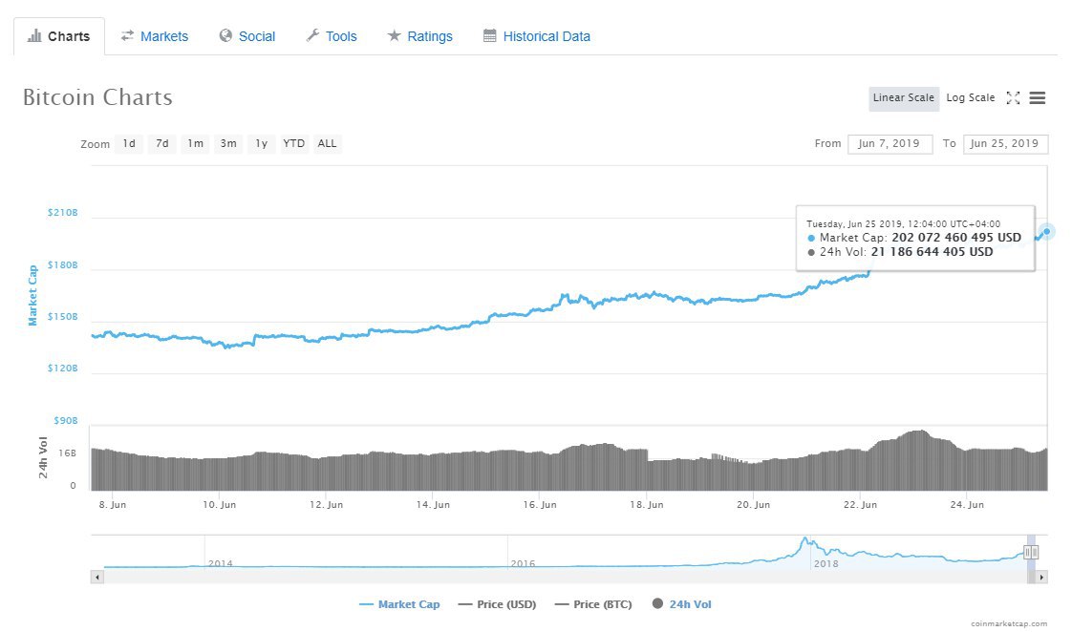Click the fullscreen expand icon
The height and width of the screenshot is (632, 1072).
click(x=1014, y=97)
